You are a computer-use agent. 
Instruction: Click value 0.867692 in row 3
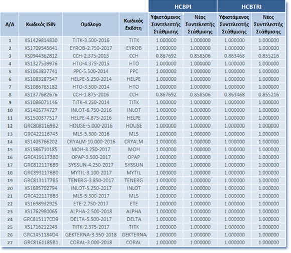166,56
